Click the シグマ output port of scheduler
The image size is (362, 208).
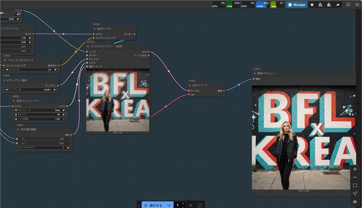click(x=67, y=106)
